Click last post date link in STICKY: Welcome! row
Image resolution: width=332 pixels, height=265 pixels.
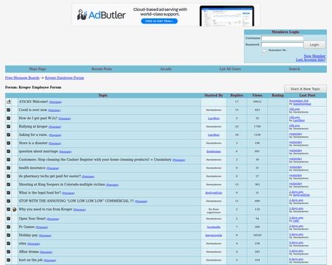point(299,101)
